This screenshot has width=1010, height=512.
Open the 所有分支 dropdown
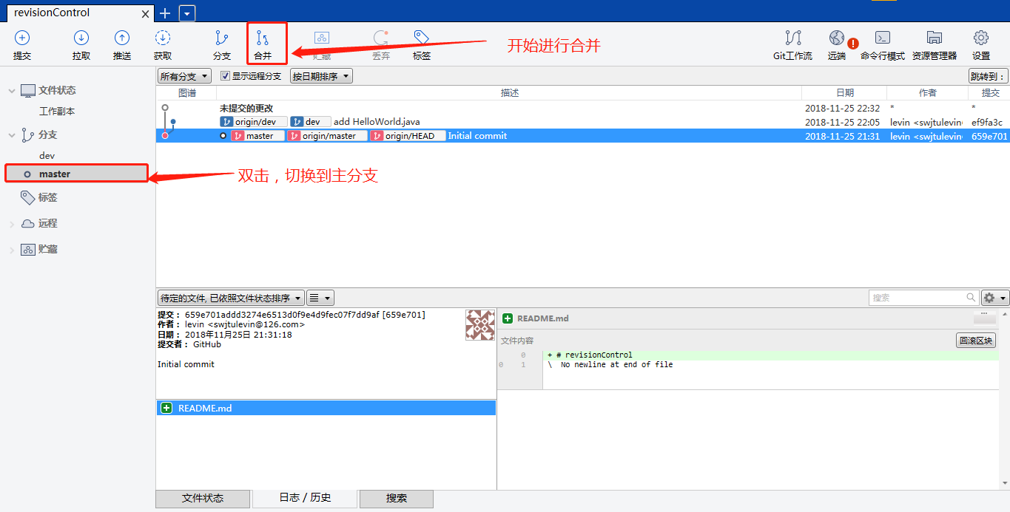(x=184, y=76)
